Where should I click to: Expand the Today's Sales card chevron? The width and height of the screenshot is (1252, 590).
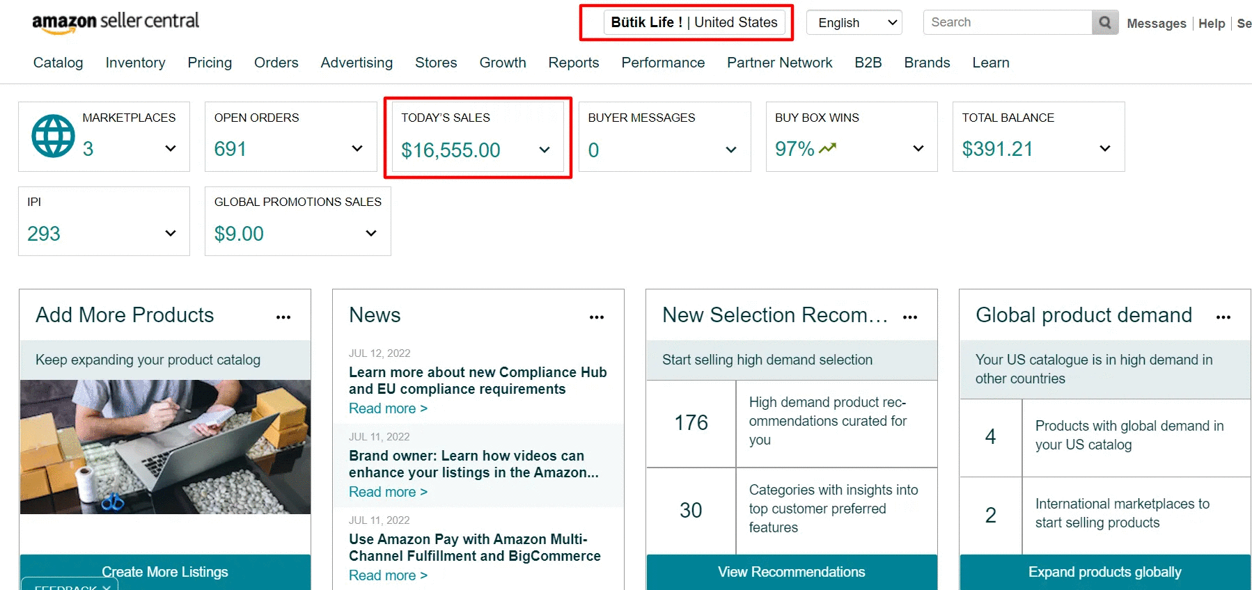tap(545, 150)
